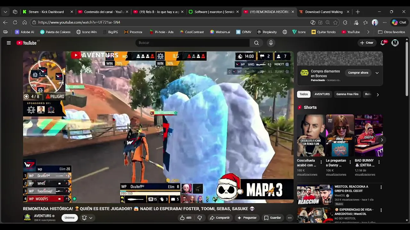The width and height of the screenshot is (410, 230).
Task: Go back with the browser arrow
Action: click(x=5, y=22)
